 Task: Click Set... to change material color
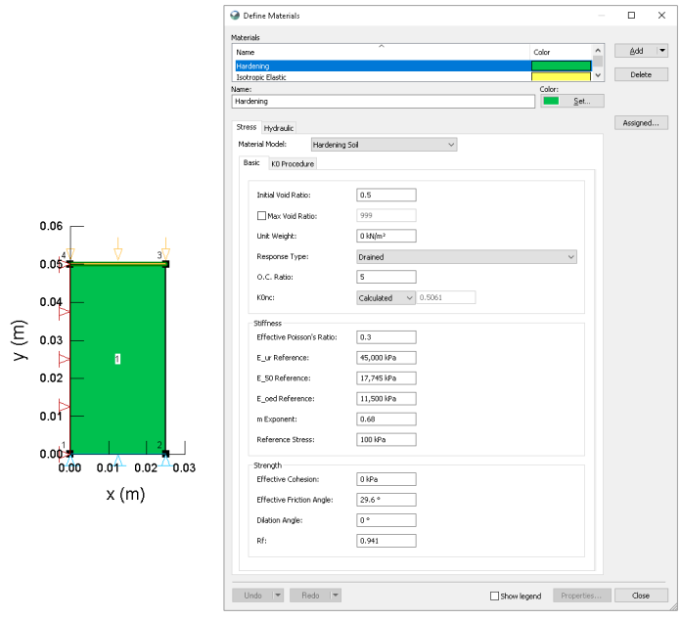click(572, 101)
